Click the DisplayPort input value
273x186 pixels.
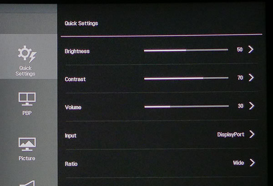[x=230, y=135]
